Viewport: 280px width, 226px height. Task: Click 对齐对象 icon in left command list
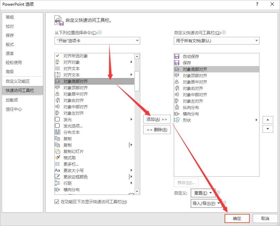[x=57, y=62]
